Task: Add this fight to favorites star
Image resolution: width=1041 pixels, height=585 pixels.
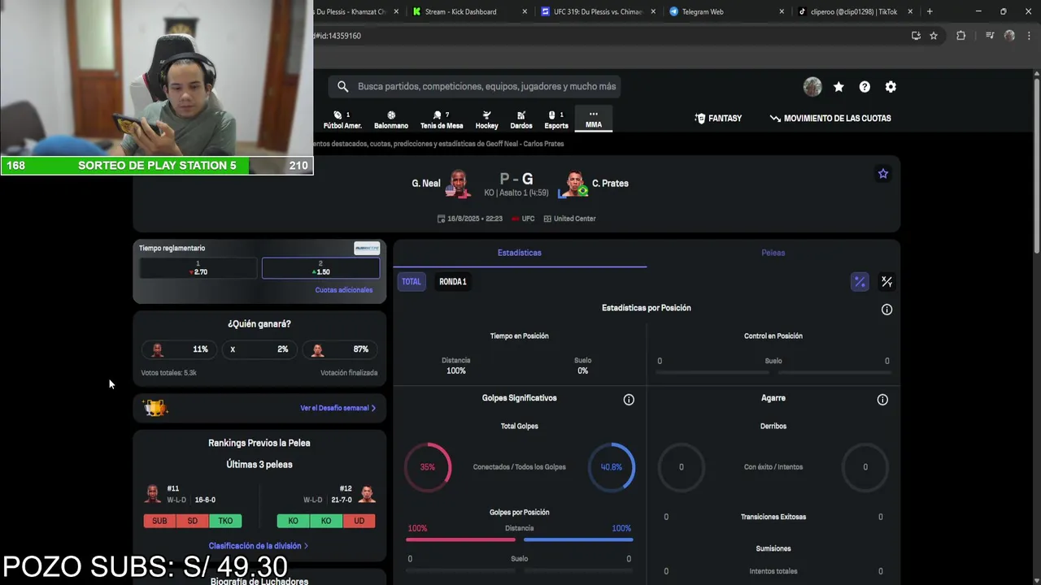Action: tap(883, 174)
